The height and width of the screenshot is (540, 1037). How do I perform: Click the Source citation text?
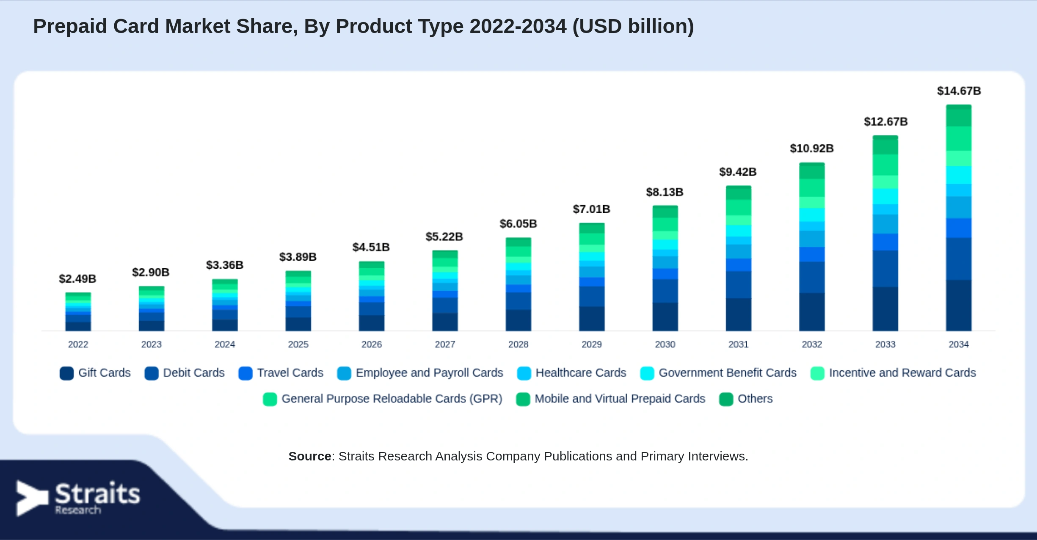tap(518, 456)
